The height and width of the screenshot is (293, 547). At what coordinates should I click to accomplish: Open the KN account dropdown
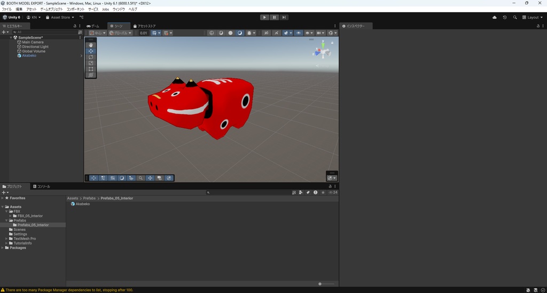tap(34, 17)
